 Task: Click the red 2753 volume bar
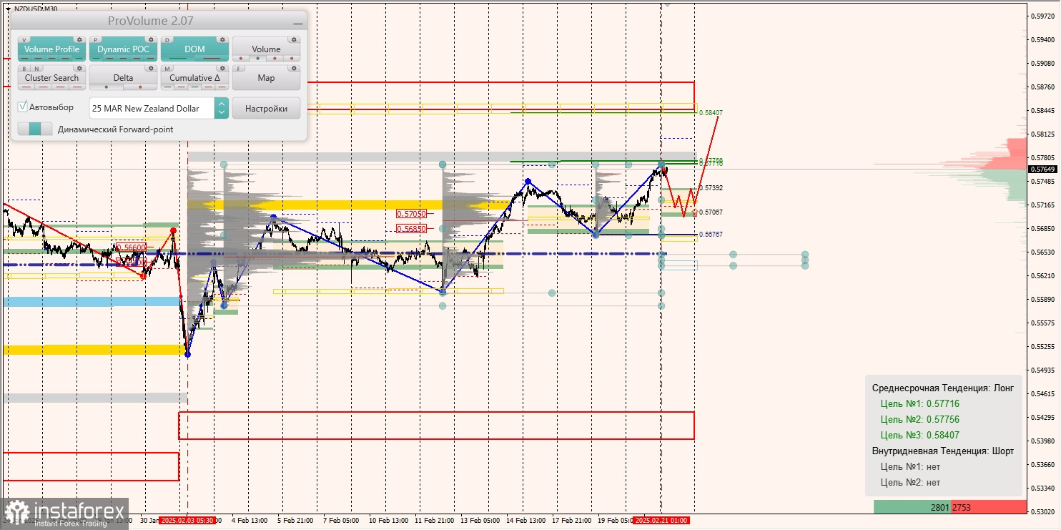[x=989, y=507]
